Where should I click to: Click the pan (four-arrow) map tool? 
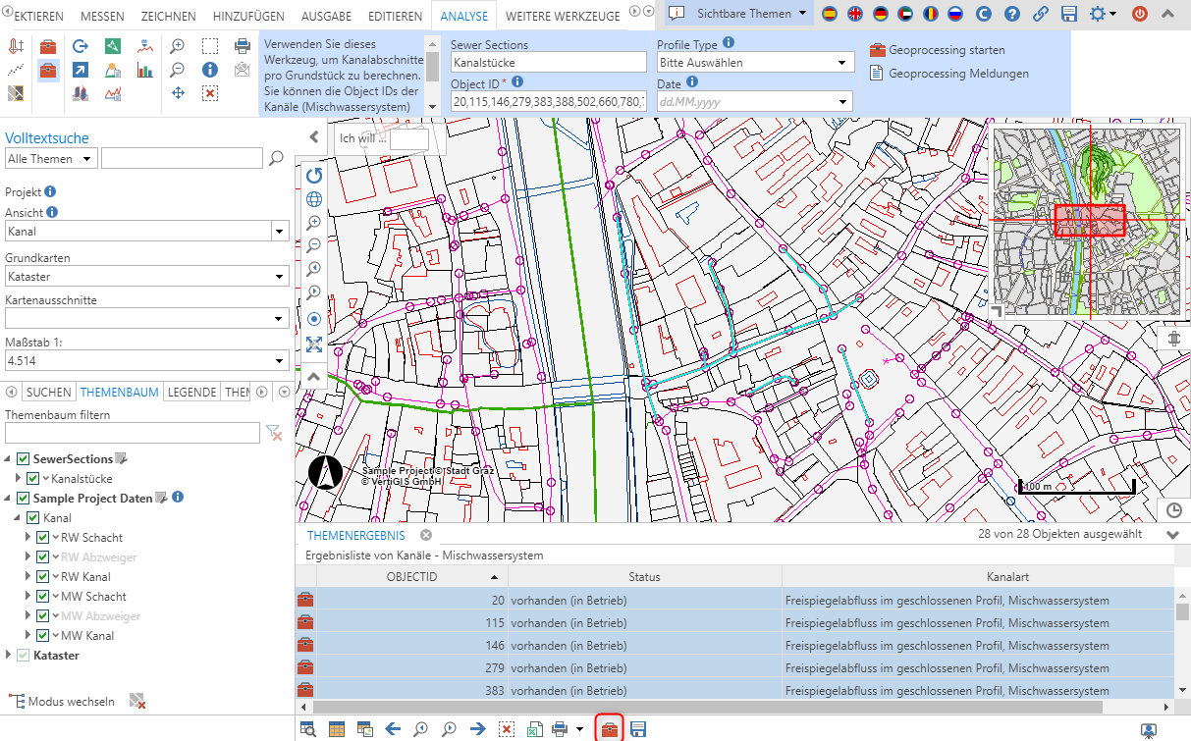(178, 93)
